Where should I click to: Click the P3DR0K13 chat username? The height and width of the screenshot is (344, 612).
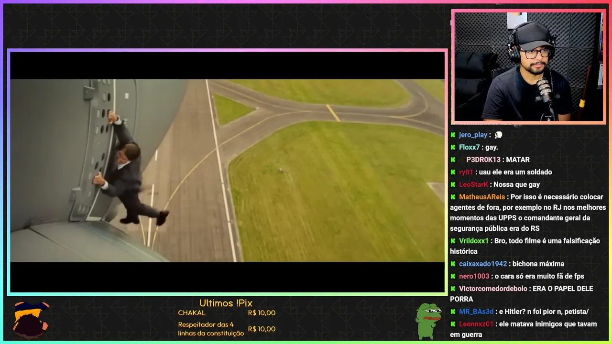coord(483,160)
